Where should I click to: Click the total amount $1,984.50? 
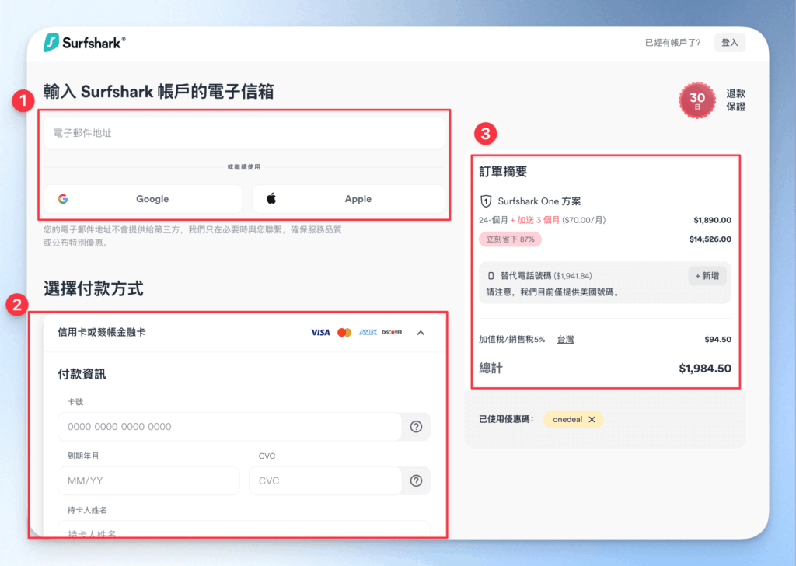point(705,369)
